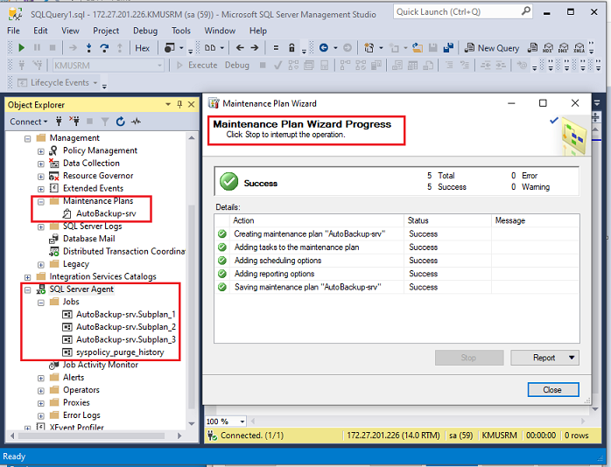
Task: Click the Connect Object Explorer plug icon
Action: [60, 122]
